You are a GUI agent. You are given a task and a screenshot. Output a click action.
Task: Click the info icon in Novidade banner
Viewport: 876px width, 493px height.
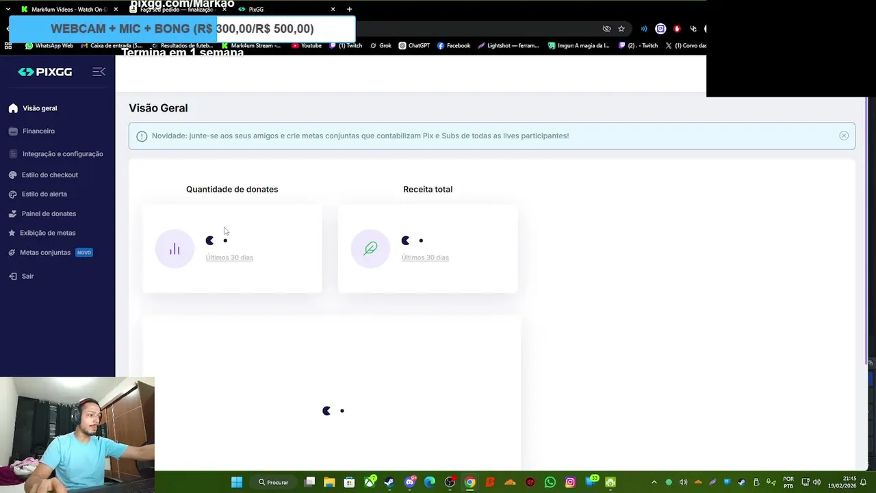(142, 136)
